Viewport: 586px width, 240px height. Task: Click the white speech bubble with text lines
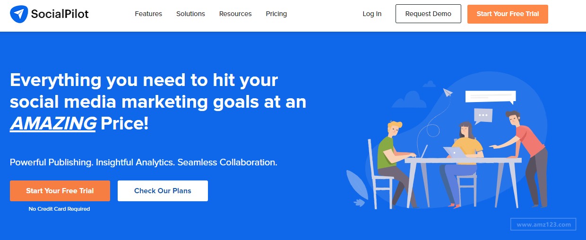tap(490, 96)
